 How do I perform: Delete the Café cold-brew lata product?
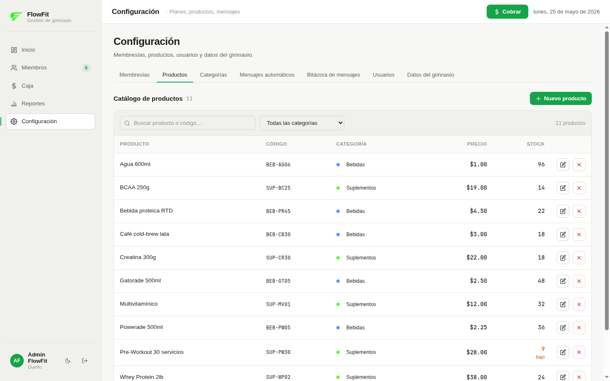579,235
